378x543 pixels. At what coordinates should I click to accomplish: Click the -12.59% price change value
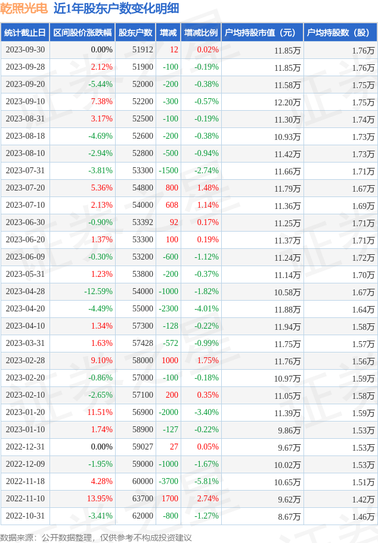click(x=98, y=291)
